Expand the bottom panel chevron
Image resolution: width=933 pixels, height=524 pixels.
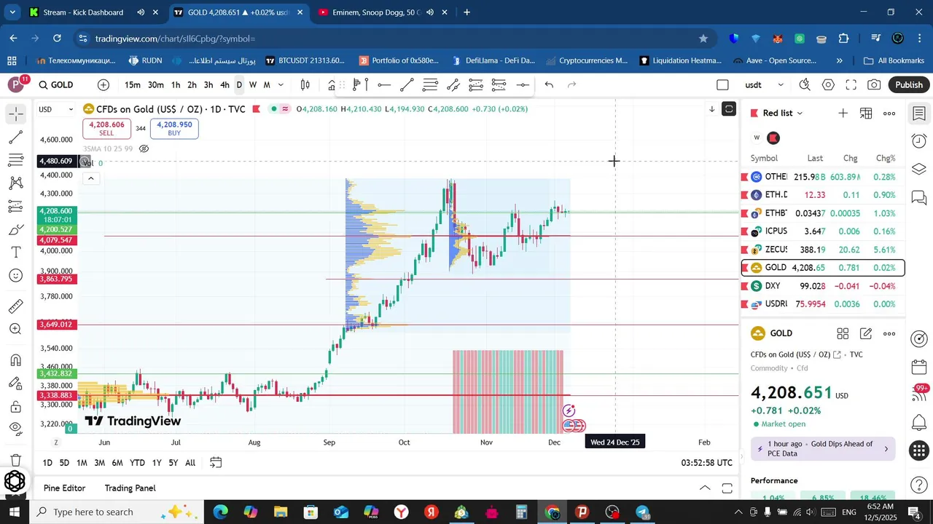(704, 488)
